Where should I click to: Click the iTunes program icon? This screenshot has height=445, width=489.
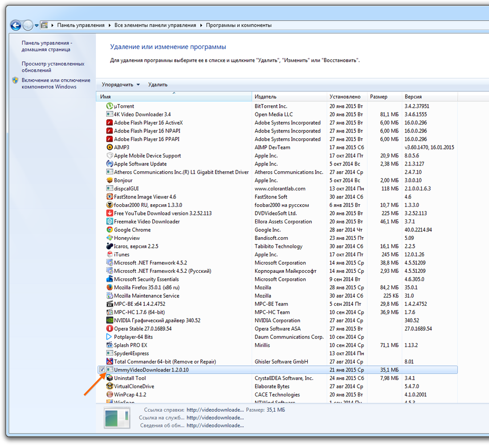110,255
